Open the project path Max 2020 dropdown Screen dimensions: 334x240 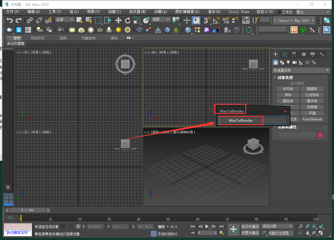pyautogui.click(x=294, y=21)
